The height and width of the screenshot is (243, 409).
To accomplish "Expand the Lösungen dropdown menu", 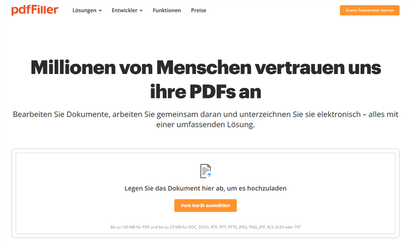I will point(87,10).
